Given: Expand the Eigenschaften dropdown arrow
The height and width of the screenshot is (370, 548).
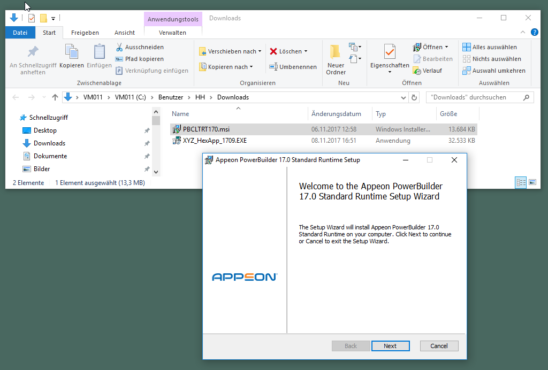Looking at the screenshot, I should 390,72.
